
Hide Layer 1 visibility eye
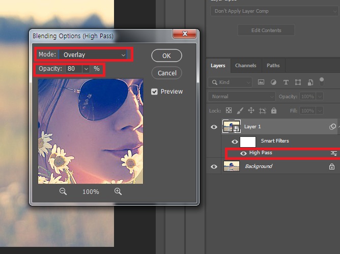pyautogui.click(x=214, y=127)
